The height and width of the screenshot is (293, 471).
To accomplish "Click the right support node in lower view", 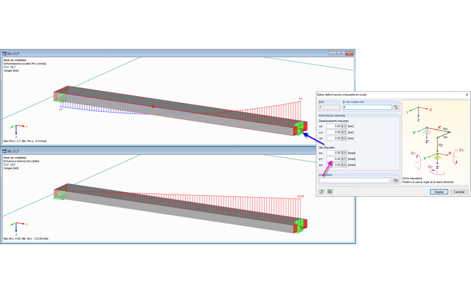I will 301,225.
